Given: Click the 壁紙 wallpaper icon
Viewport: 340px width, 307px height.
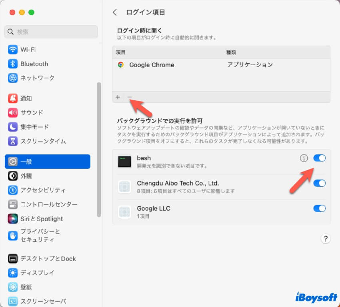Looking at the screenshot, I should [12, 287].
